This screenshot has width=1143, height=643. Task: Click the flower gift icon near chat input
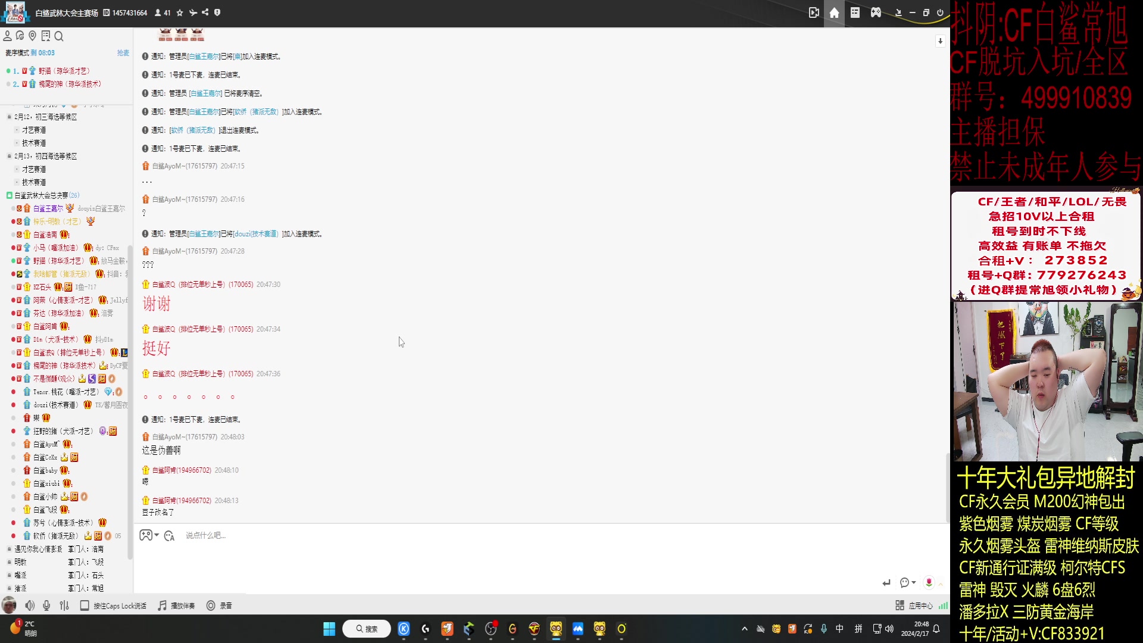[929, 582]
